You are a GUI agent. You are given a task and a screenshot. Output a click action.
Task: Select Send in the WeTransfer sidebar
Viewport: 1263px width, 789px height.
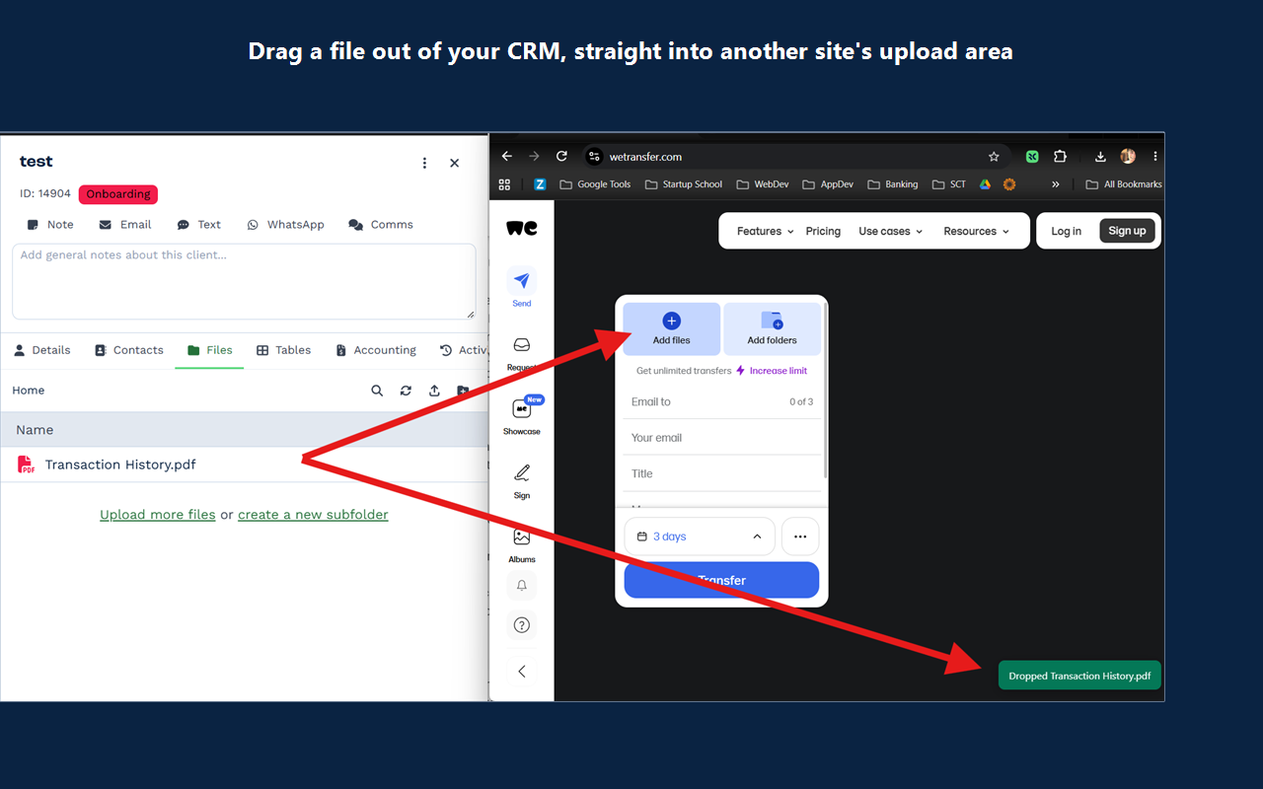pyautogui.click(x=522, y=287)
